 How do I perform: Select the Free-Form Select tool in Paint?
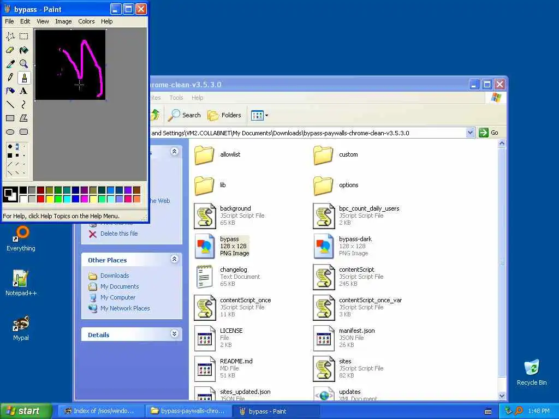[x=10, y=37]
